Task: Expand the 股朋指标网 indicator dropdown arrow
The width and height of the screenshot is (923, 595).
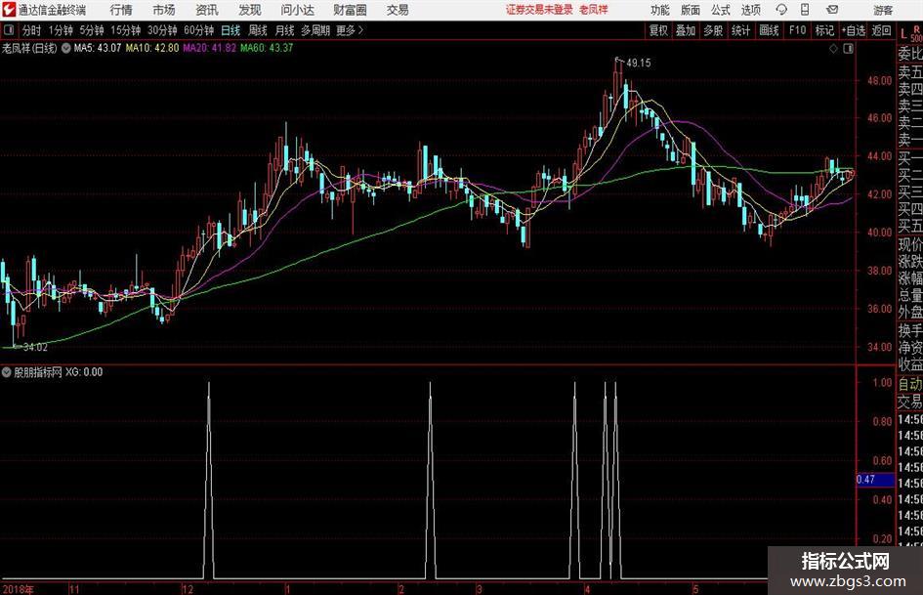Action: (7, 372)
